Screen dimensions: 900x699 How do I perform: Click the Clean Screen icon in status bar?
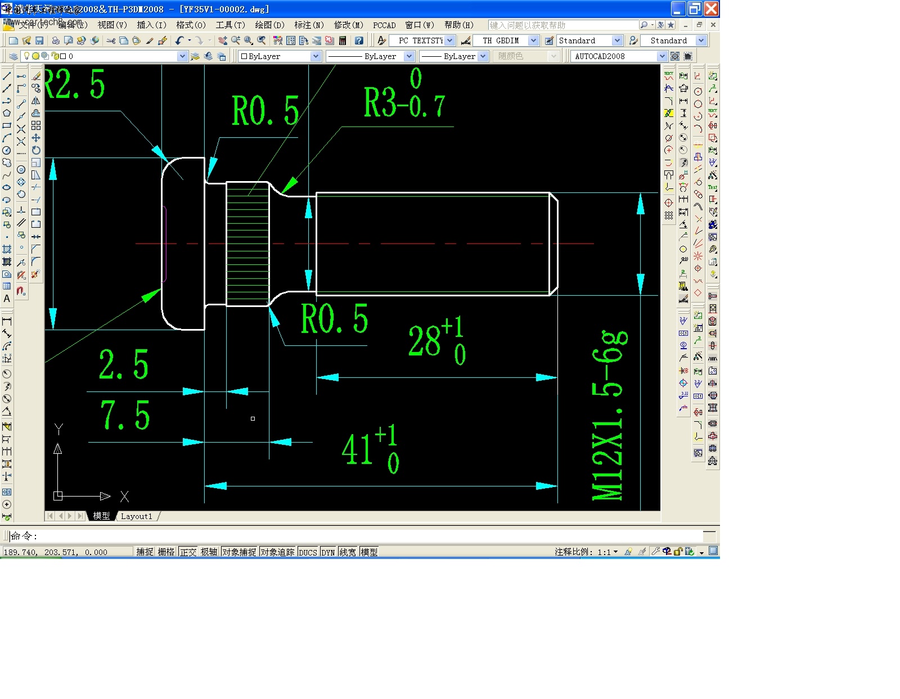[713, 551]
